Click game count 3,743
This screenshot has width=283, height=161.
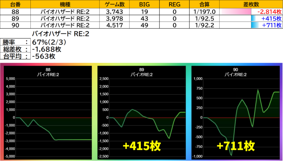coord(114,12)
